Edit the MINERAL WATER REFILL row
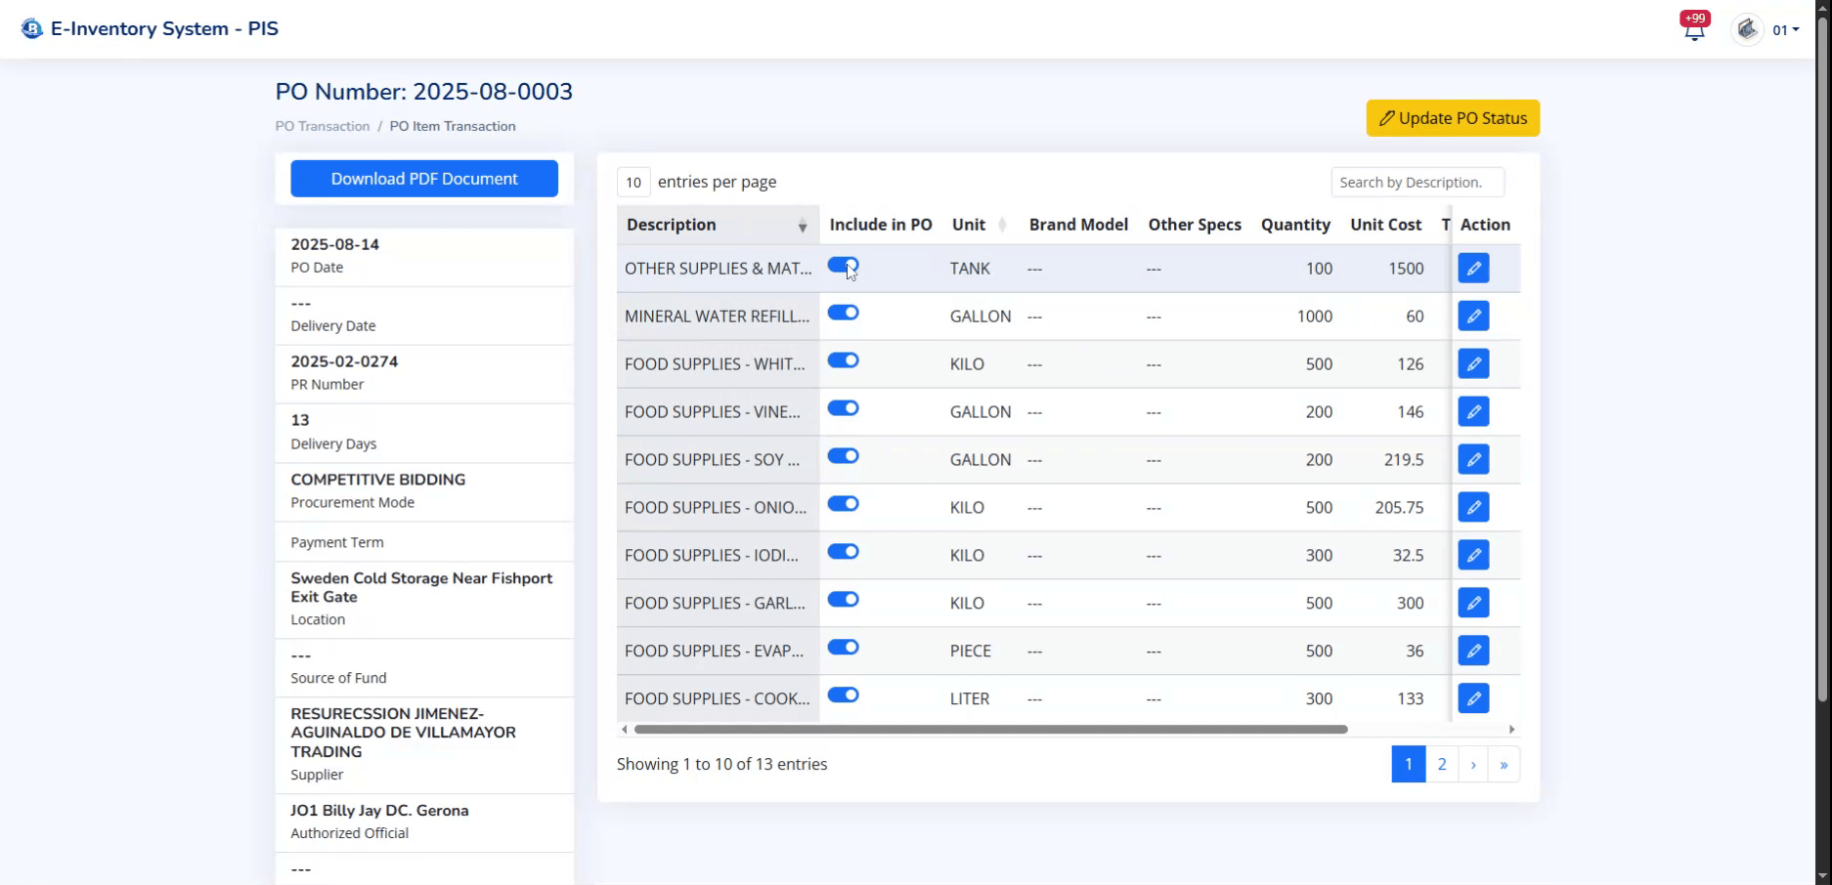Viewport: 1832px width, 885px height. click(1474, 316)
